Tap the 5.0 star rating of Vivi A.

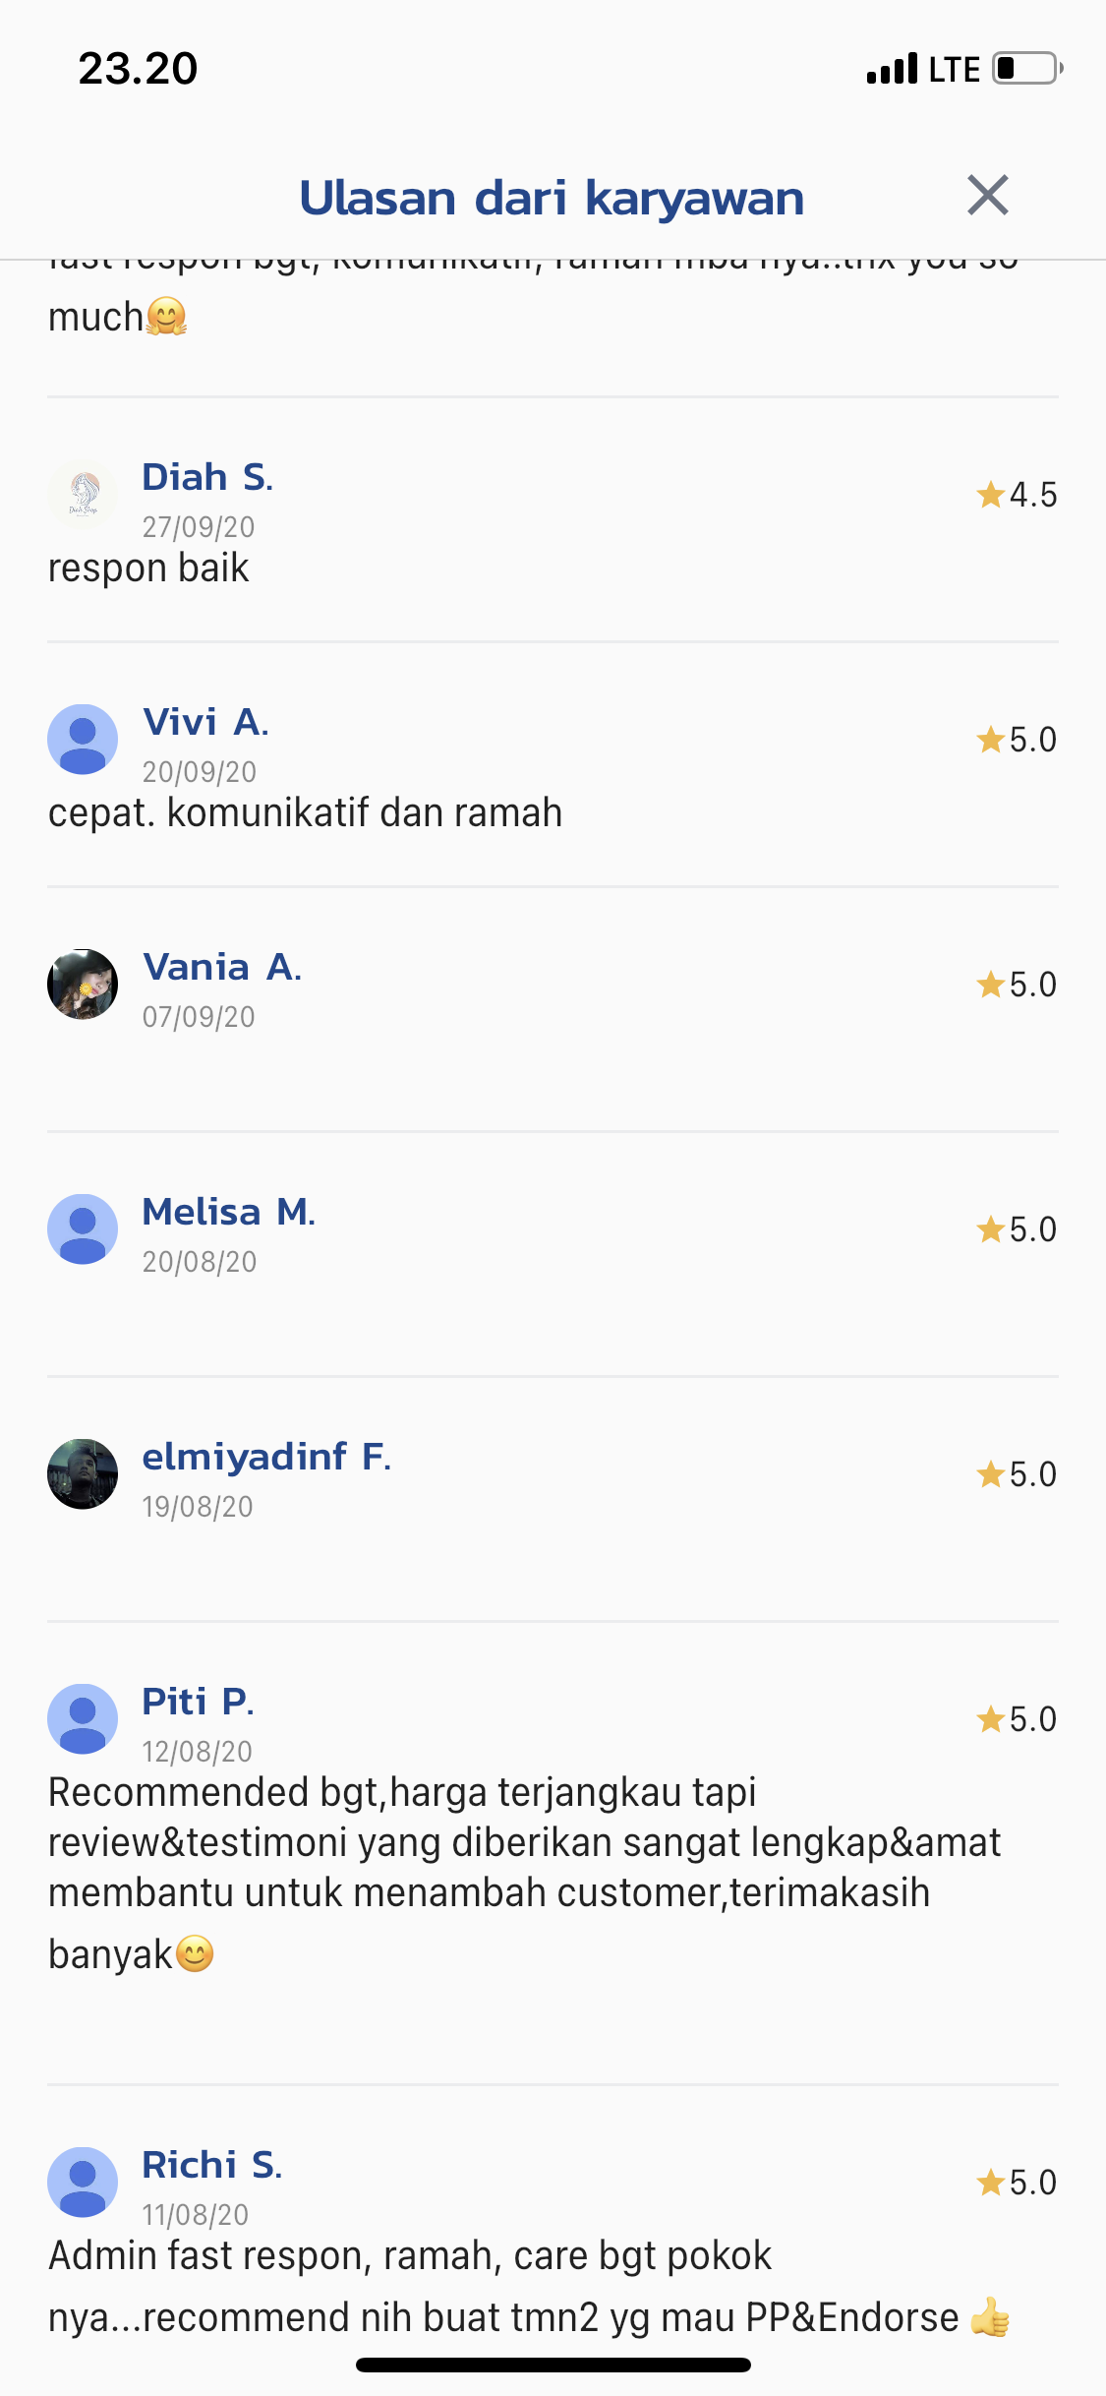coord(1017,740)
